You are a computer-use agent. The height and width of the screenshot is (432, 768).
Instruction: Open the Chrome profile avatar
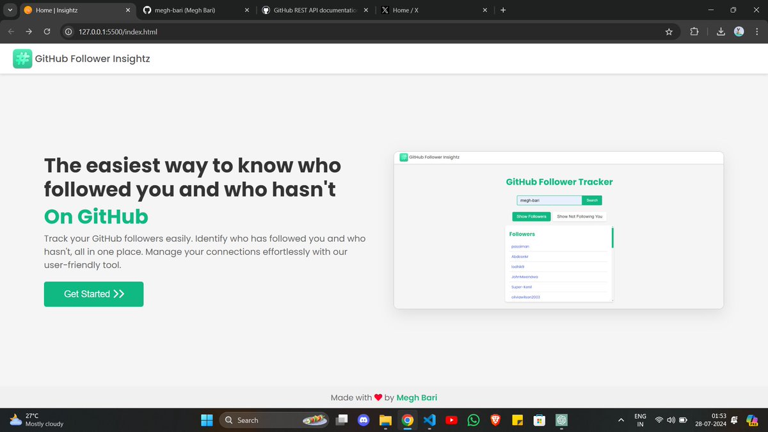(x=739, y=31)
